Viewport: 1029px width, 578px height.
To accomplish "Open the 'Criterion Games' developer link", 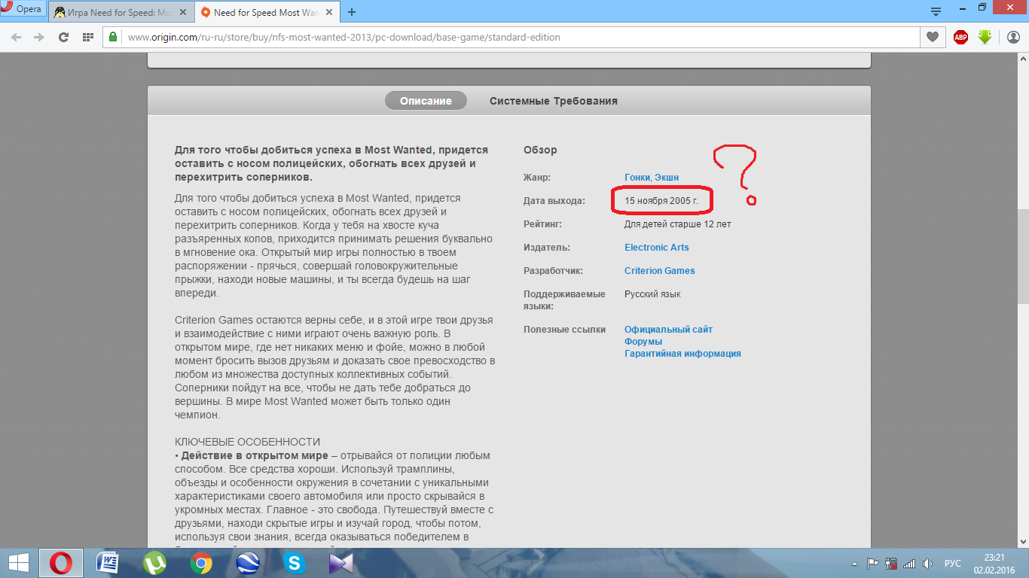I will 660,271.
